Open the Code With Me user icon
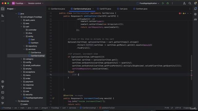The height and width of the screenshot is (111, 198). coord(184,3)
